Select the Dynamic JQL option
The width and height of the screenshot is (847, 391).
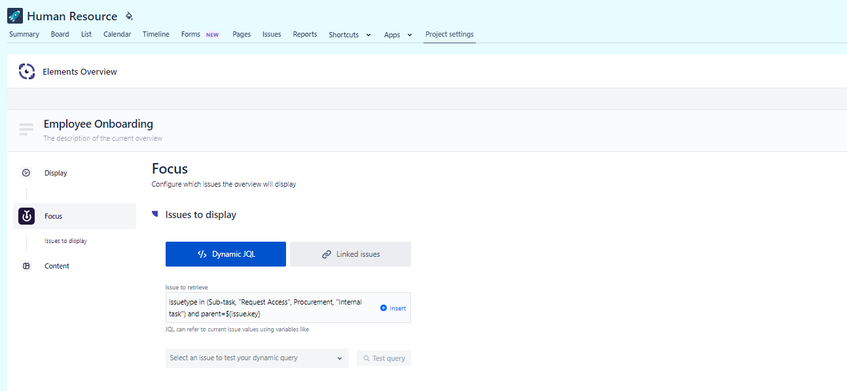point(225,254)
